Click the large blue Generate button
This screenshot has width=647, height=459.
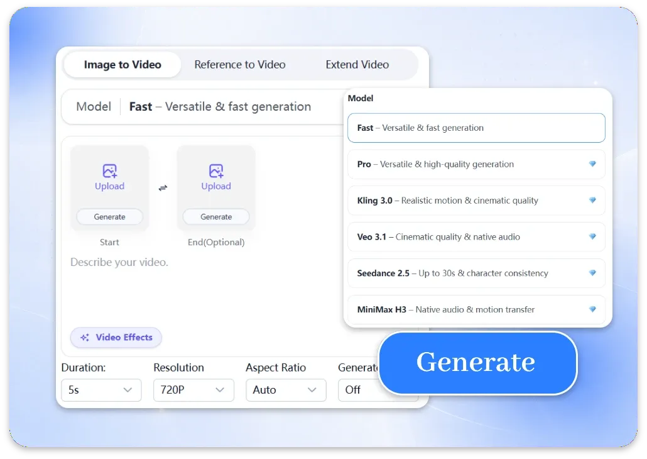pyautogui.click(x=477, y=363)
